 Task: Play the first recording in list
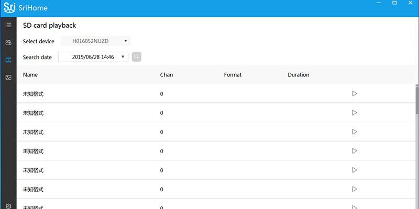point(355,94)
